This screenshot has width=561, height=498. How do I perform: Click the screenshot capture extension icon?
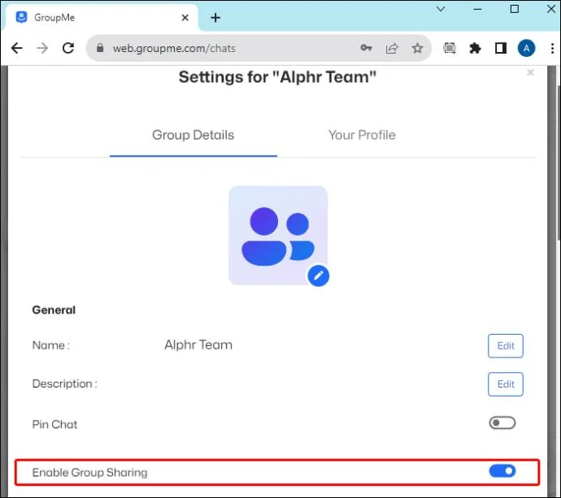coord(450,48)
